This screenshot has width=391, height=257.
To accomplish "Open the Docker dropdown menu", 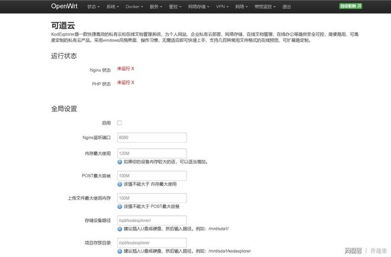I will coord(135,7).
